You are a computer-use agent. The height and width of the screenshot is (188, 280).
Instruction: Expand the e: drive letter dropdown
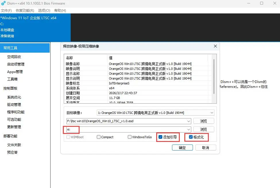pyautogui.click(x=189, y=129)
